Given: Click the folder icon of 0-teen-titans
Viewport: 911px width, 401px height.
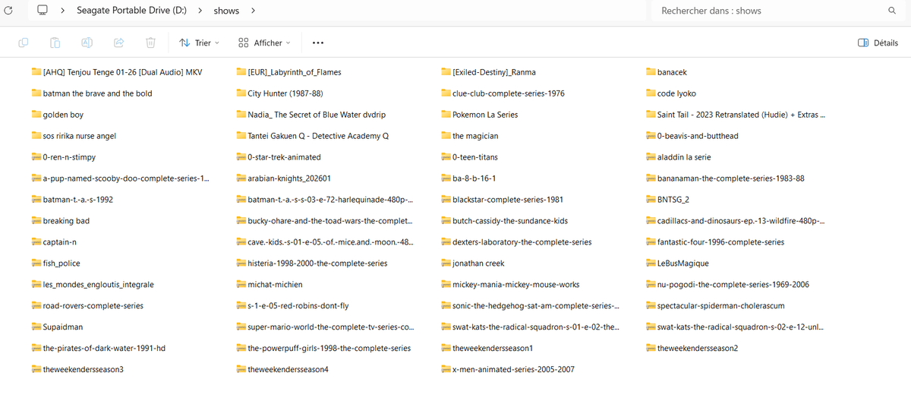Looking at the screenshot, I should coord(446,157).
